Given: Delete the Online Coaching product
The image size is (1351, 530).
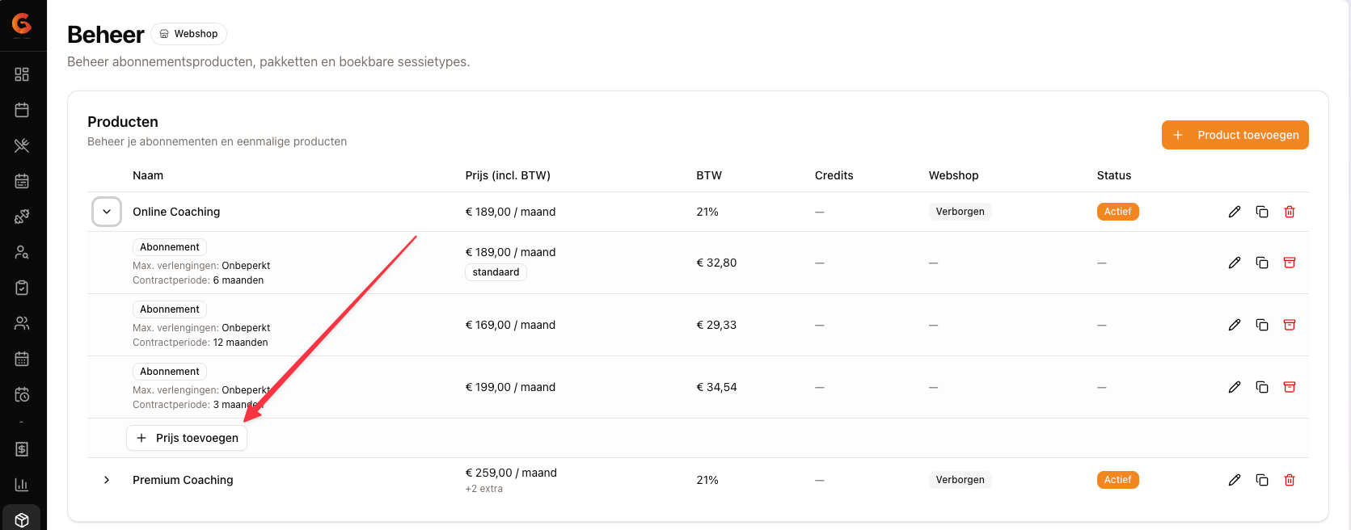Looking at the screenshot, I should pos(1289,212).
